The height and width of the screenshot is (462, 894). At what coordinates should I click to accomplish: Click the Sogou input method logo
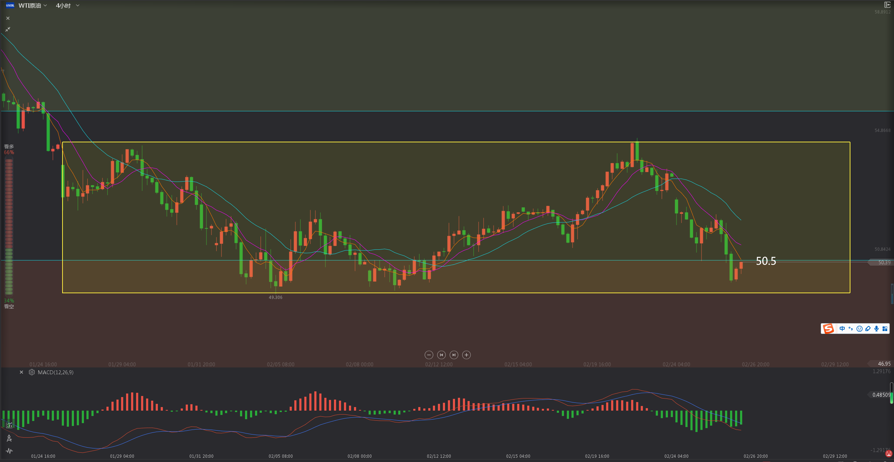(x=828, y=329)
